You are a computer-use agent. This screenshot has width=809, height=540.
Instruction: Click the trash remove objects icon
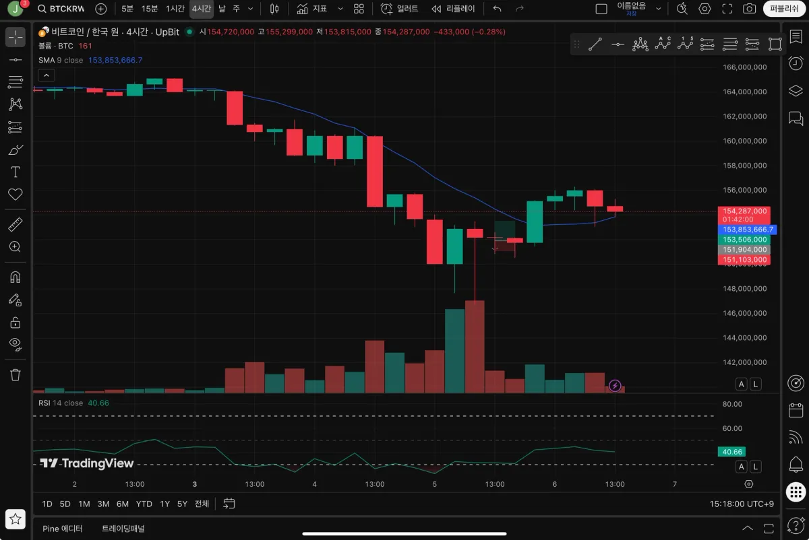click(16, 374)
